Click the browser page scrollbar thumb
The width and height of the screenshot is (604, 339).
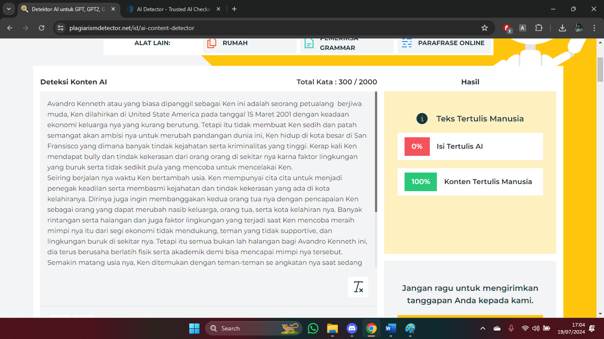click(x=600, y=69)
